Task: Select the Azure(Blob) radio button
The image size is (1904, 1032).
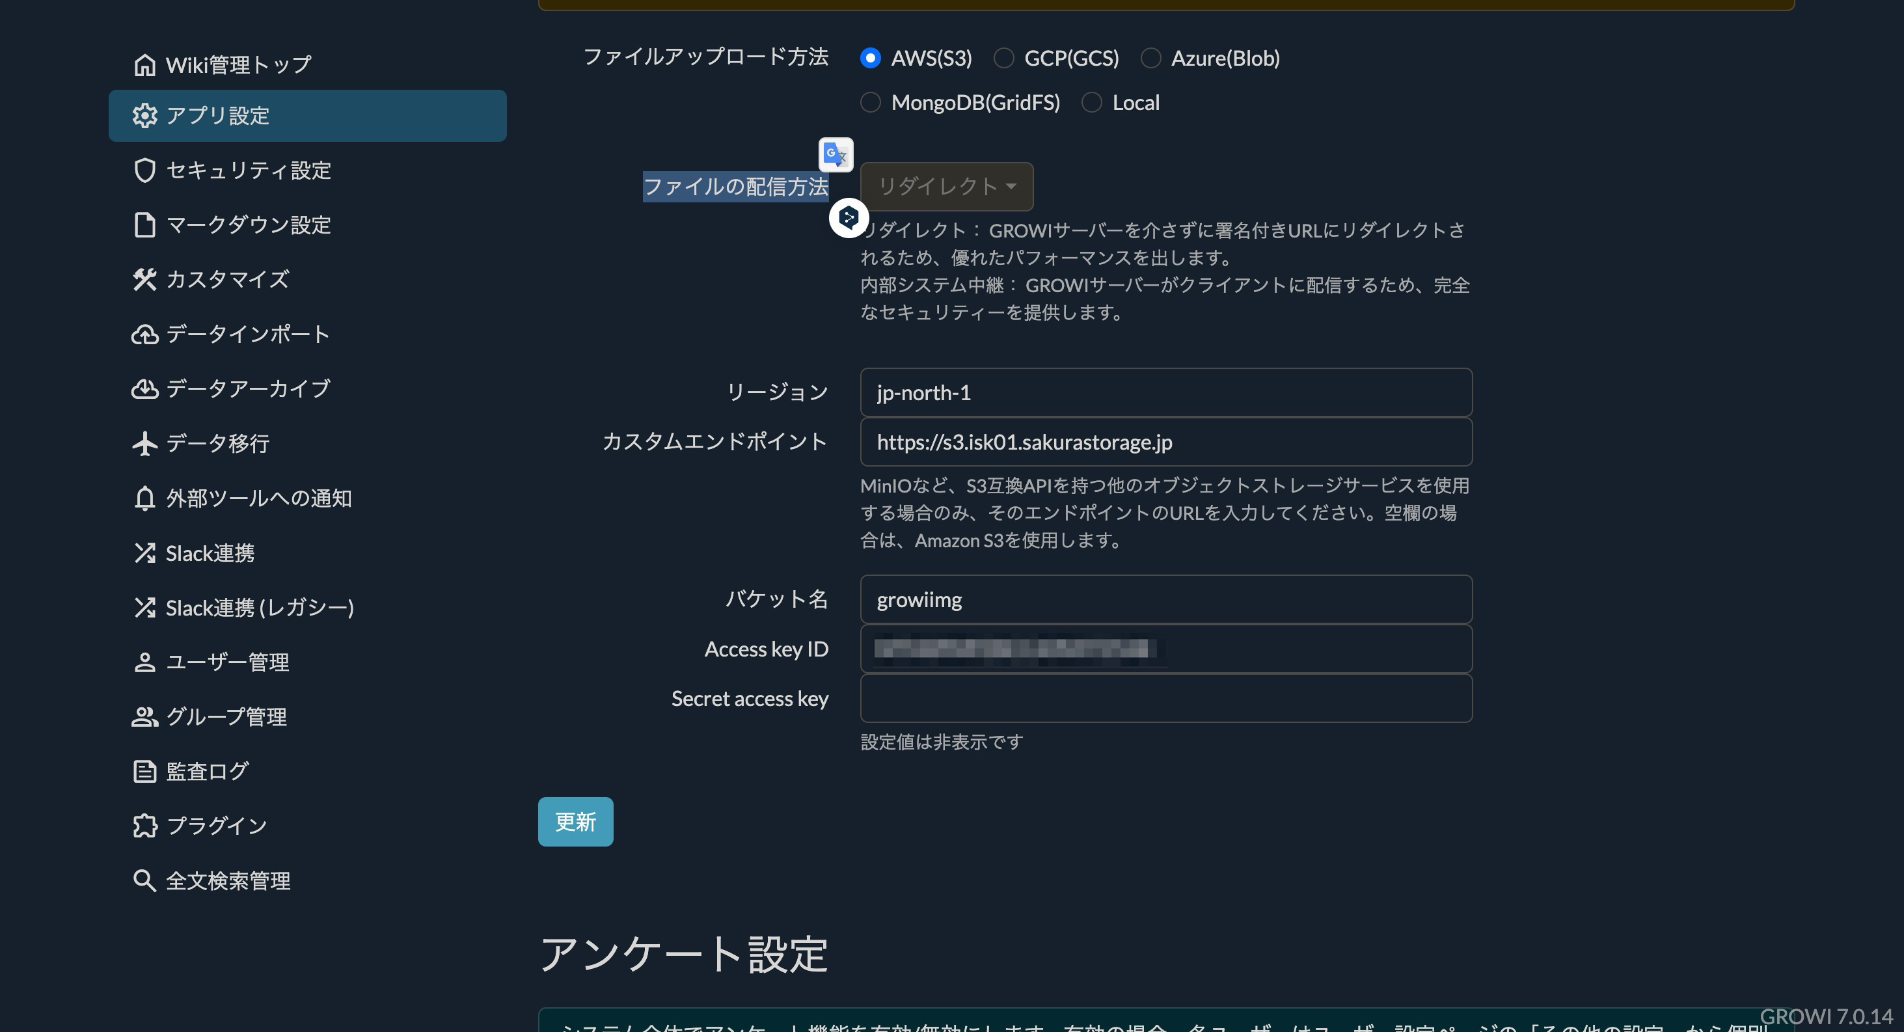Action: point(1151,59)
